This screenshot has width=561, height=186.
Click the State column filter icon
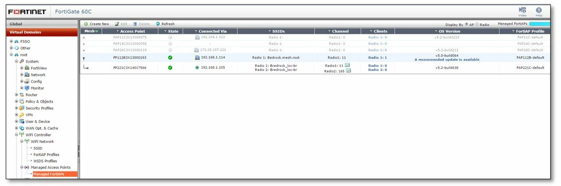(x=165, y=31)
